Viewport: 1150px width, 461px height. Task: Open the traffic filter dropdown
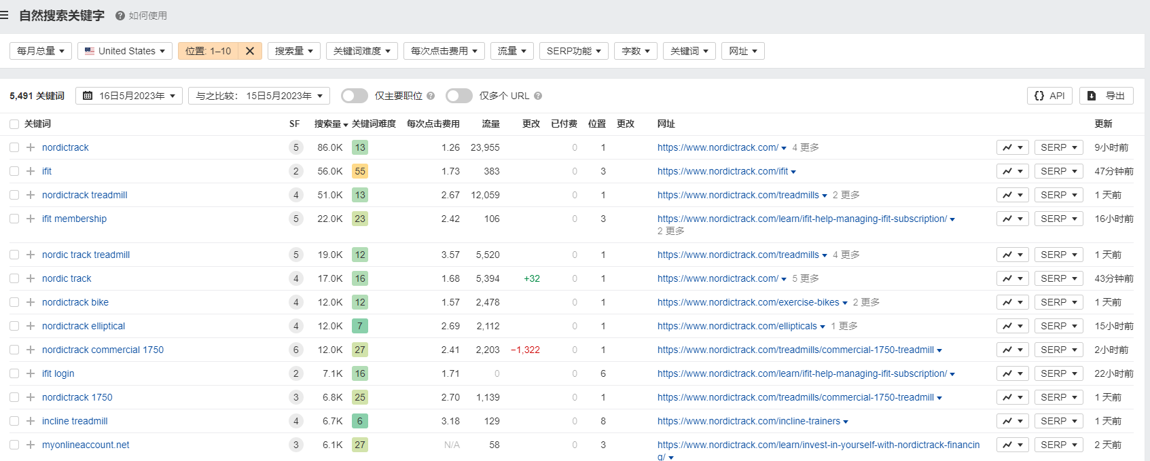512,51
